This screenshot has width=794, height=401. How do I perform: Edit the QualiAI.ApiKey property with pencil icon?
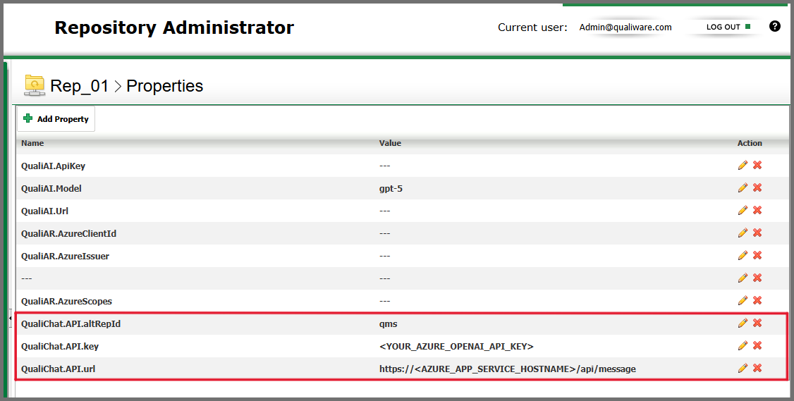743,165
